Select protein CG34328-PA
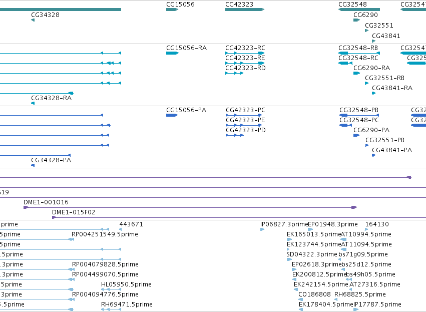This screenshot has height=312, width=426. click(51, 160)
